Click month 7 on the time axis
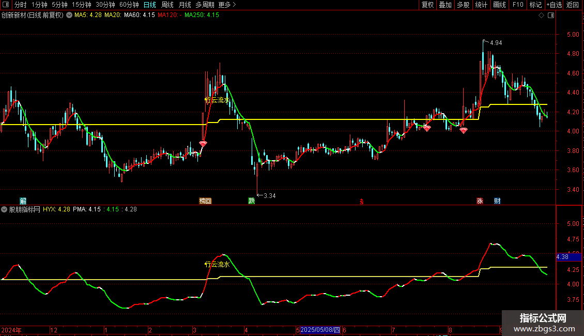 tap(393, 330)
